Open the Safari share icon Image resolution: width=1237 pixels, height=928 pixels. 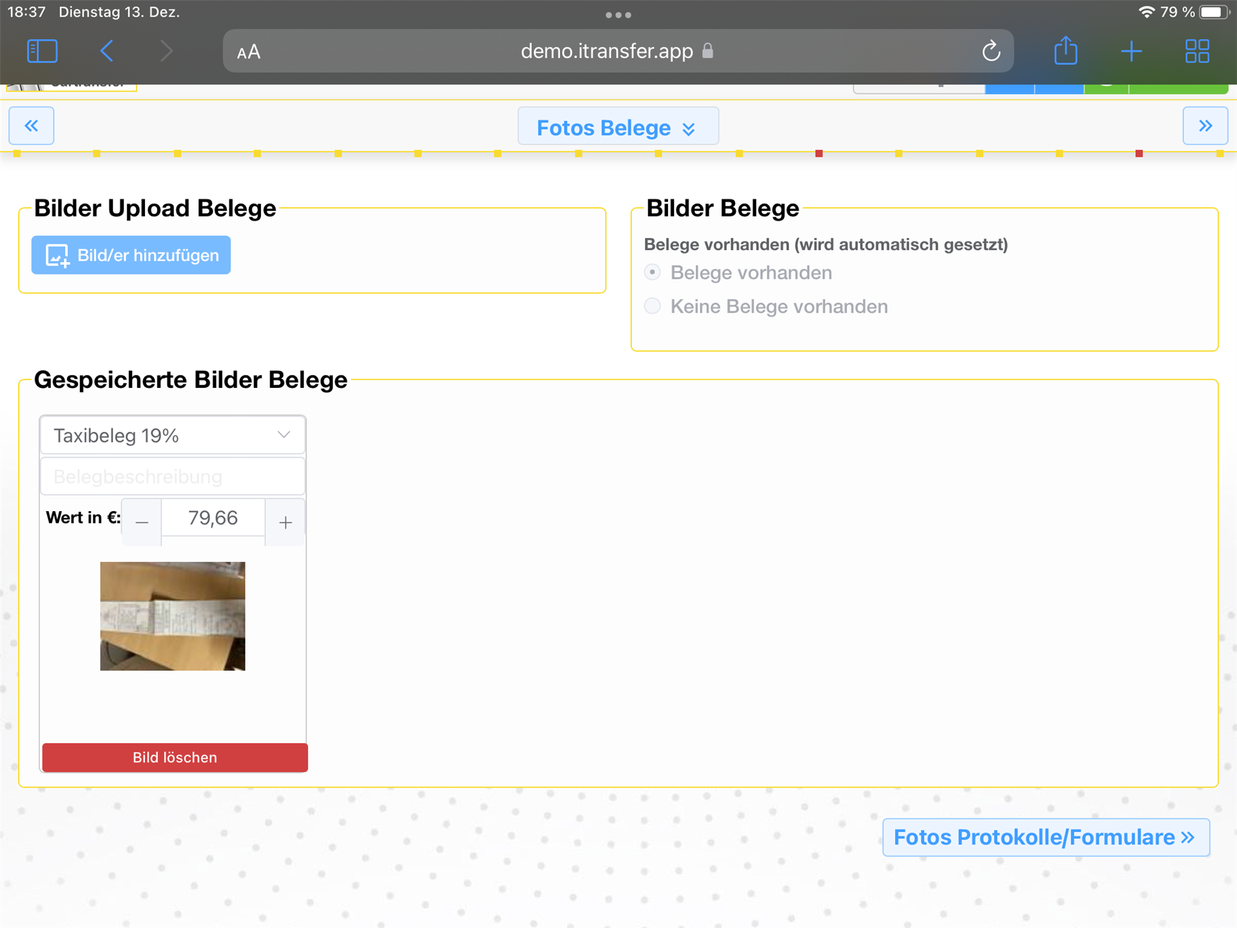click(1066, 51)
